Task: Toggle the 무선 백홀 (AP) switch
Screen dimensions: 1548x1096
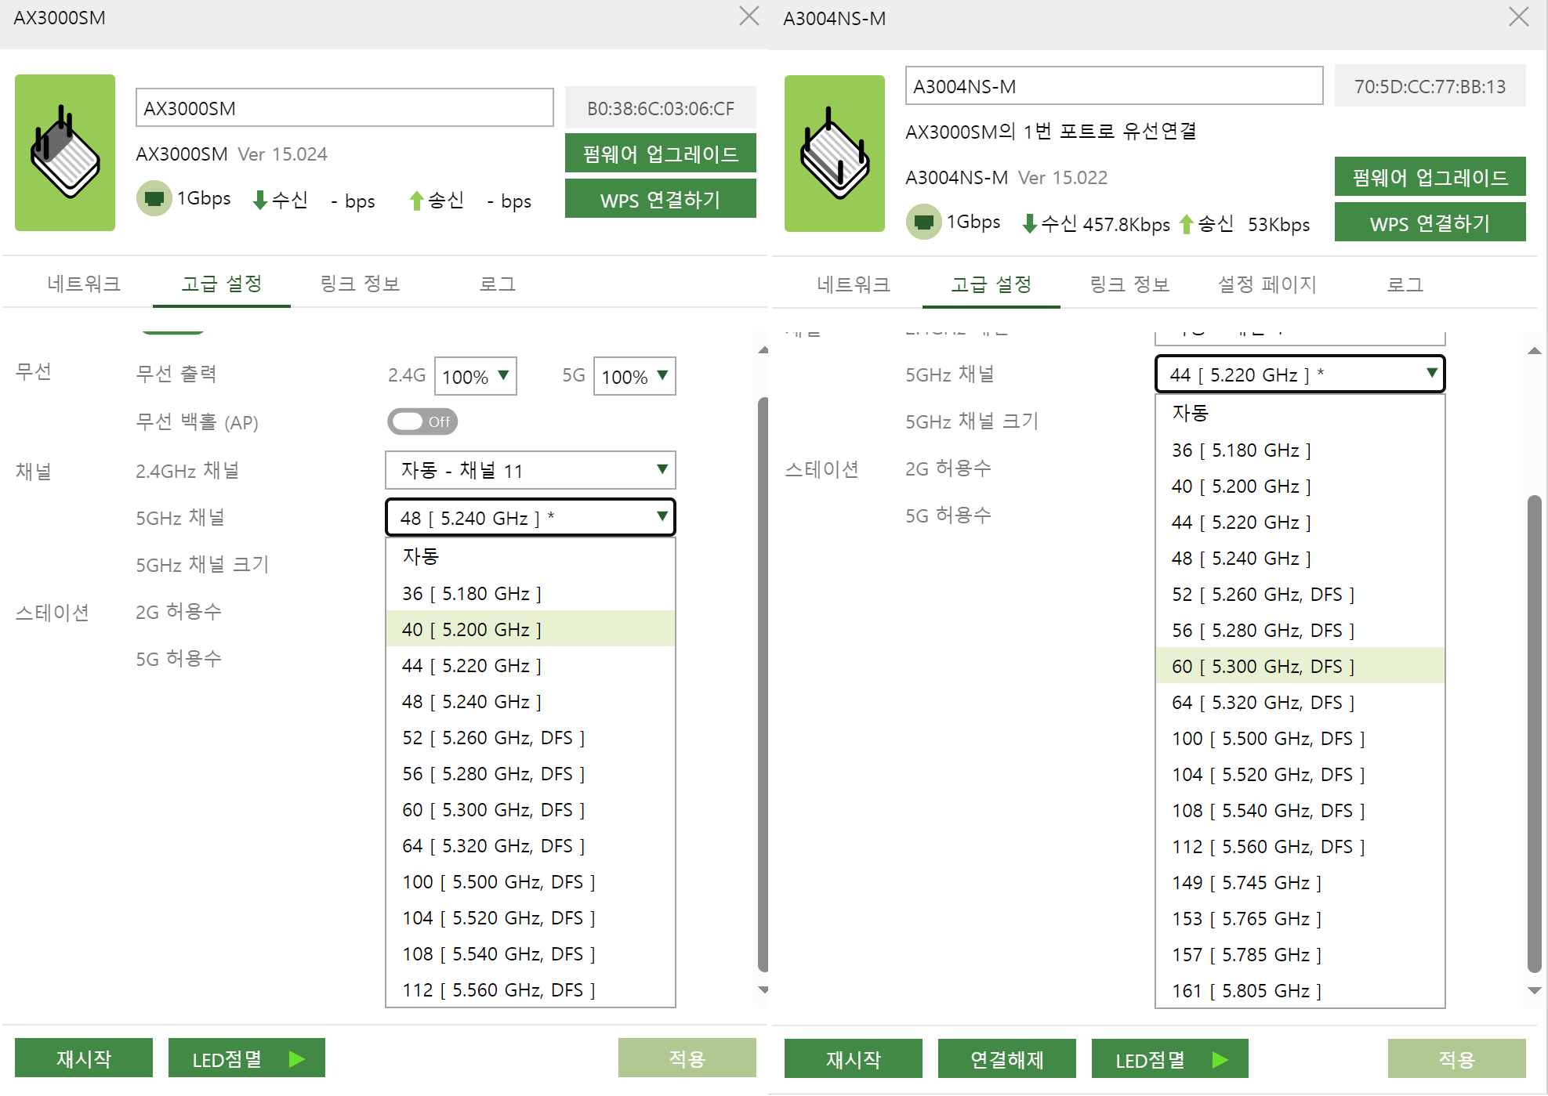Action: [x=422, y=421]
